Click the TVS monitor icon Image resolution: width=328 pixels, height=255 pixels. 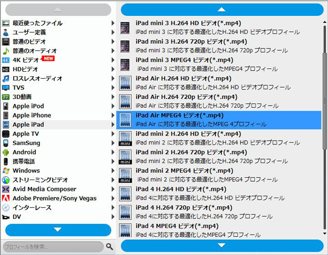coord(5,88)
